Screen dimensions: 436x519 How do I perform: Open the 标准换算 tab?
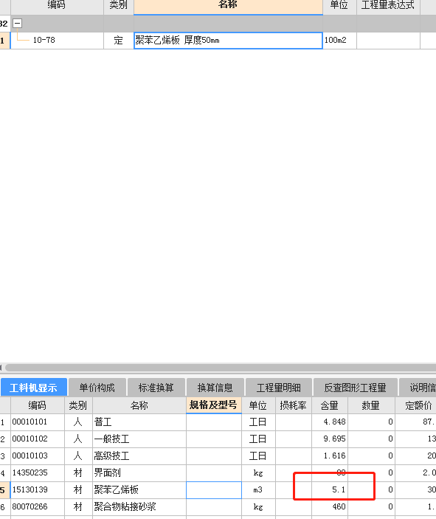pyautogui.click(x=156, y=388)
